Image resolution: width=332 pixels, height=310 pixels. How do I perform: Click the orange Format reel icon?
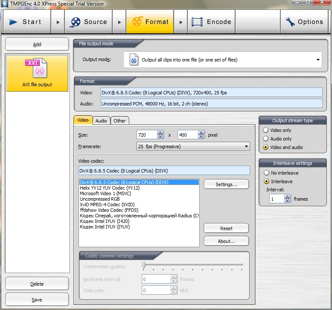[137, 22]
